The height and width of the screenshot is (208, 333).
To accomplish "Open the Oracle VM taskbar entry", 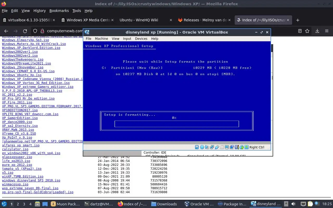I will tap(199, 204).
